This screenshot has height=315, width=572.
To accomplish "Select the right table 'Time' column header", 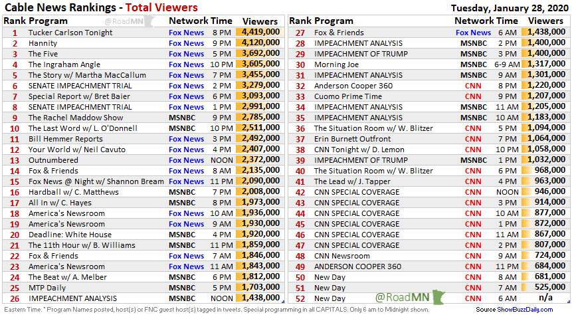I will (506, 21).
